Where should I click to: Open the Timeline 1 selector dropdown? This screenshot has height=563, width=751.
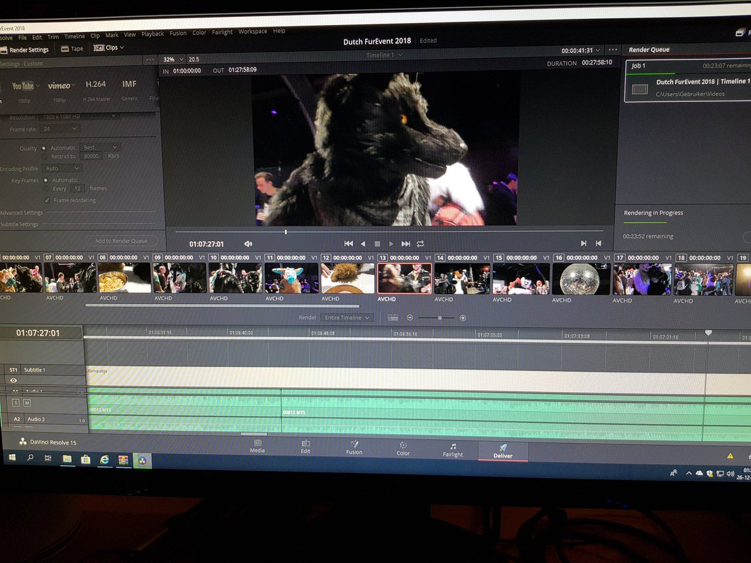tap(384, 55)
